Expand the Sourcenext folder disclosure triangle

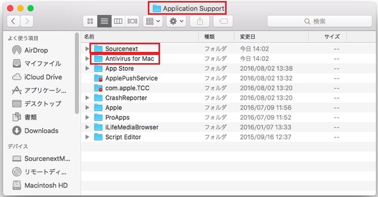(87, 49)
